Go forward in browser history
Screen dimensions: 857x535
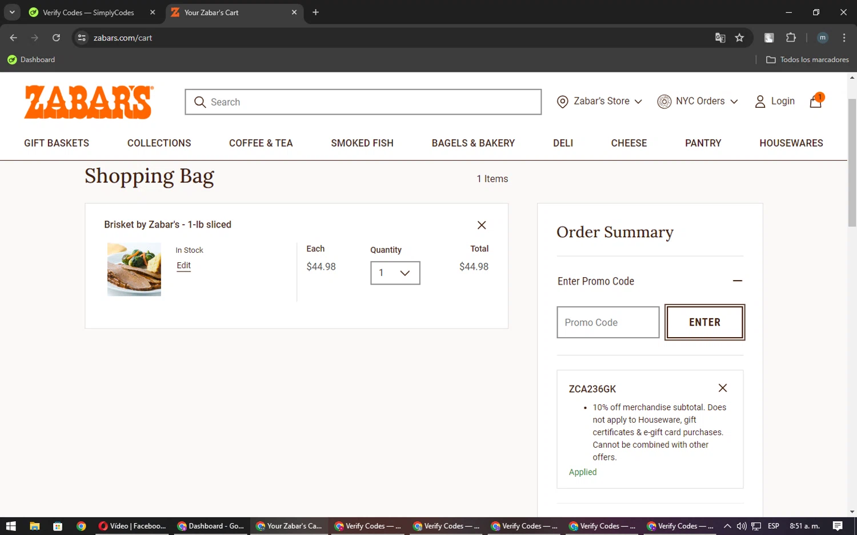pos(35,38)
